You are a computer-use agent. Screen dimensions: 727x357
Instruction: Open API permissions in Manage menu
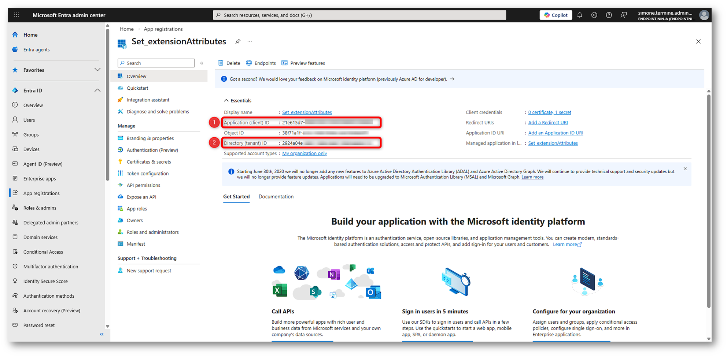coord(143,185)
